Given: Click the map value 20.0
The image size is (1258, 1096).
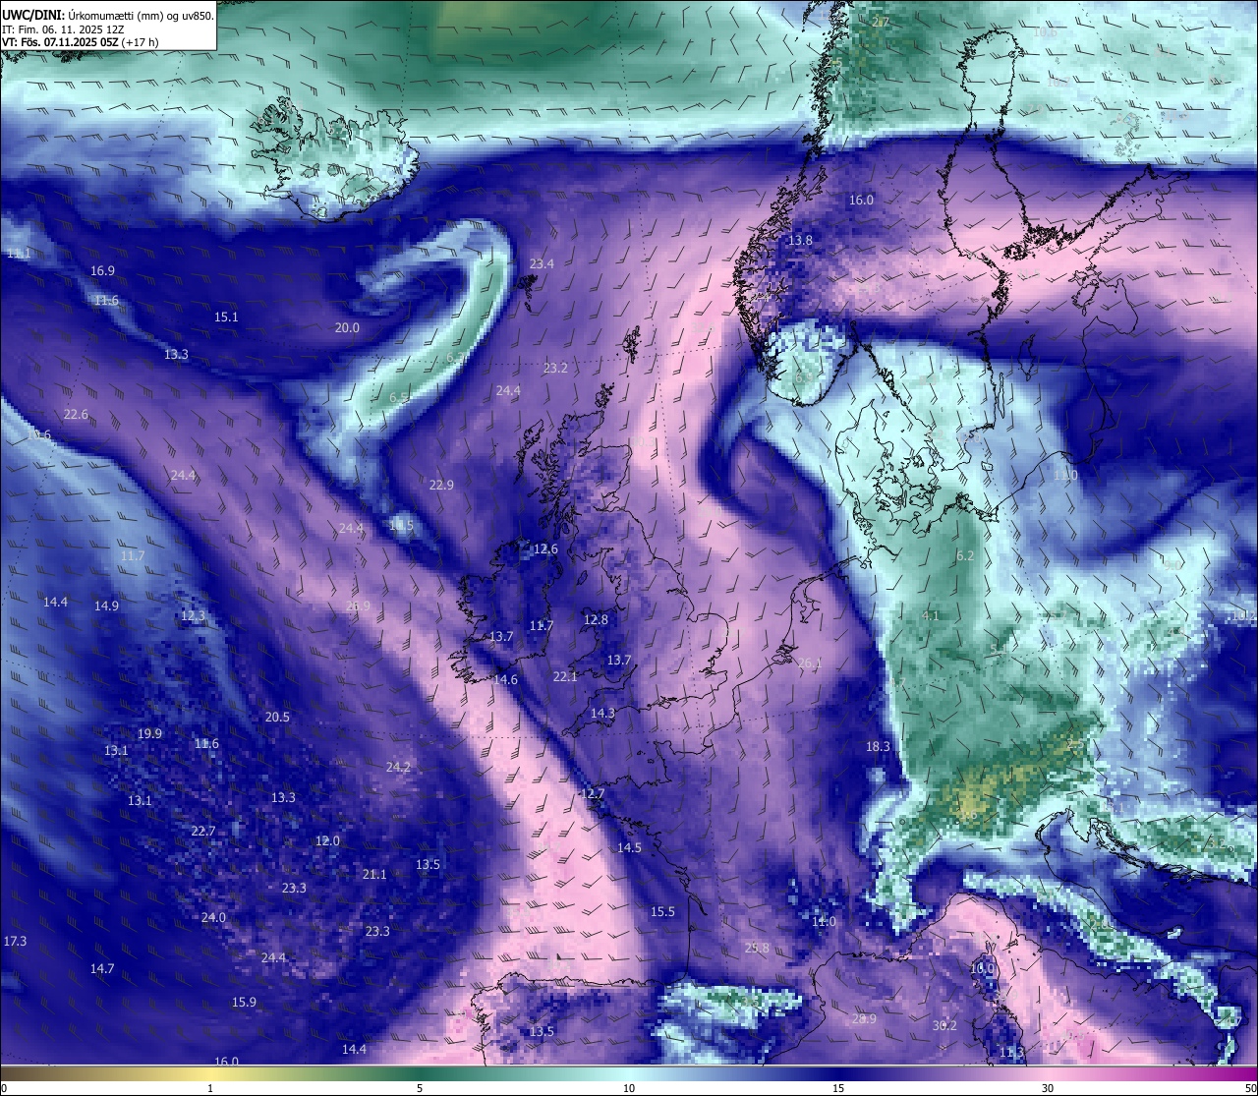Looking at the screenshot, I should [x=347, y=328].
